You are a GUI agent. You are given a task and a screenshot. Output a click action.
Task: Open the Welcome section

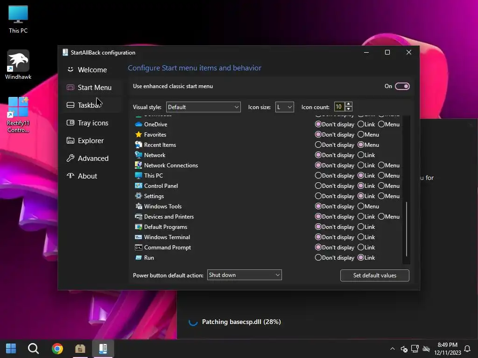[92, 70]
